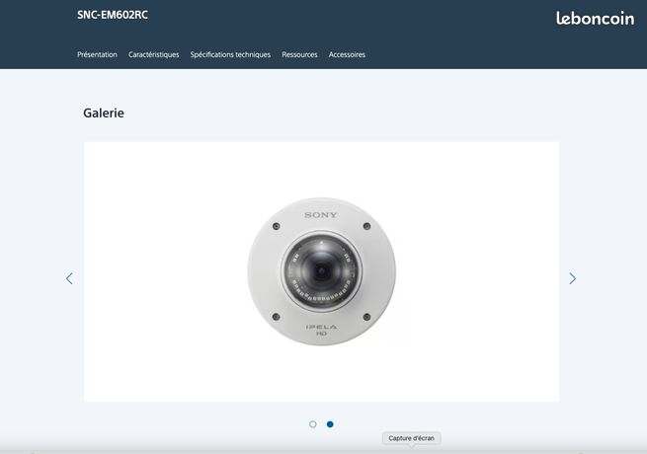Open the Spécifications techniques tab

[230, 54]
